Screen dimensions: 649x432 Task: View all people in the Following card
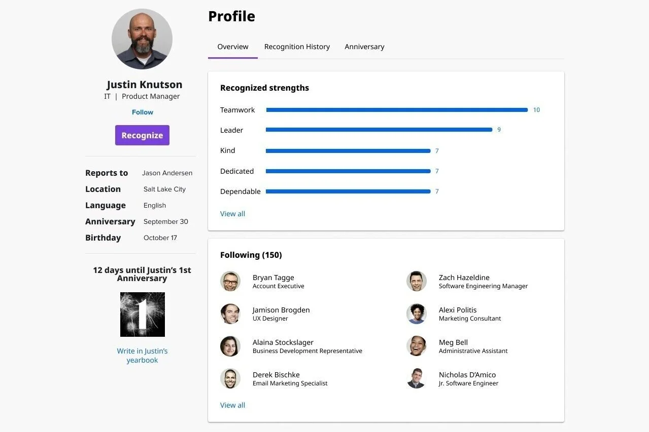(232, 405)
